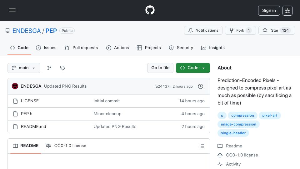Open the Projects tab
The height and width of the screenshot is (169, 300).
pos(149,48)
